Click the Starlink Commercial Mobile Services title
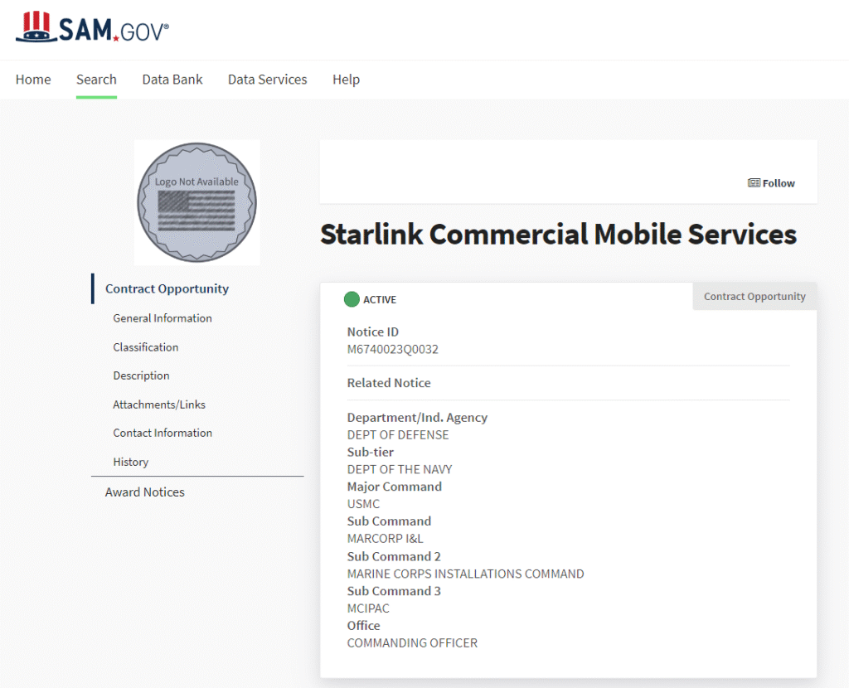This screenshot has height=688, width=849. tap(558, 235)
